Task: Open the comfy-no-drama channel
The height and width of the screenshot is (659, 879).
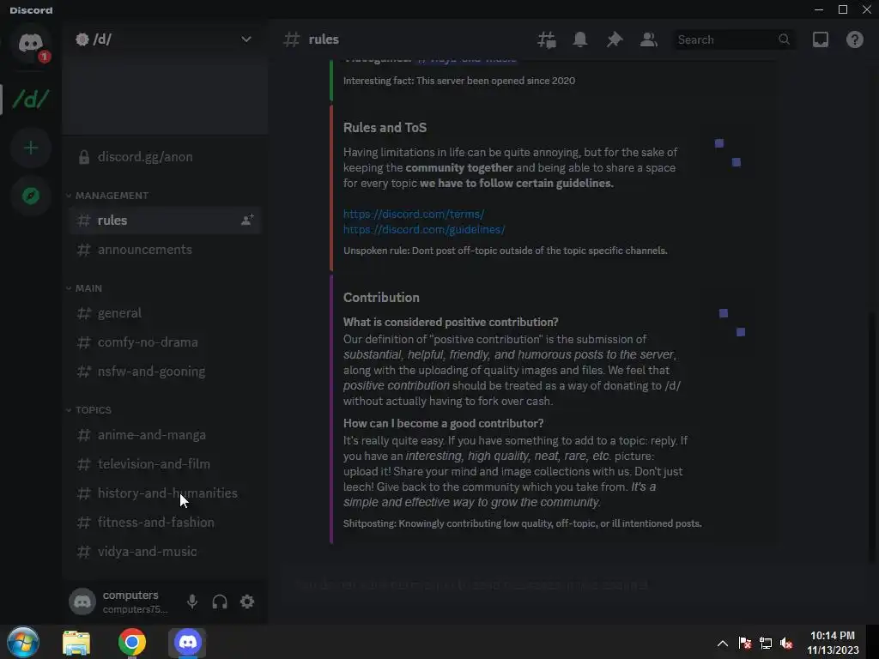Action: point(165,342)
